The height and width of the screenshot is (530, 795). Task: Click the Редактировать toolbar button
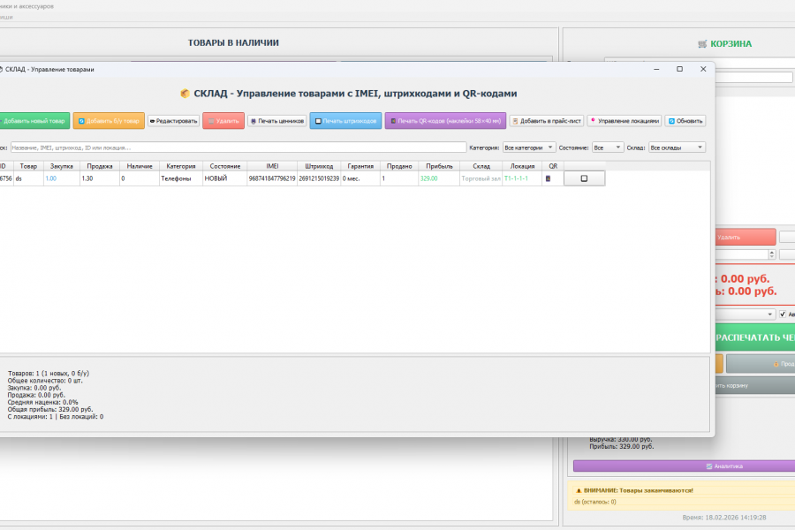pos(173,121)
